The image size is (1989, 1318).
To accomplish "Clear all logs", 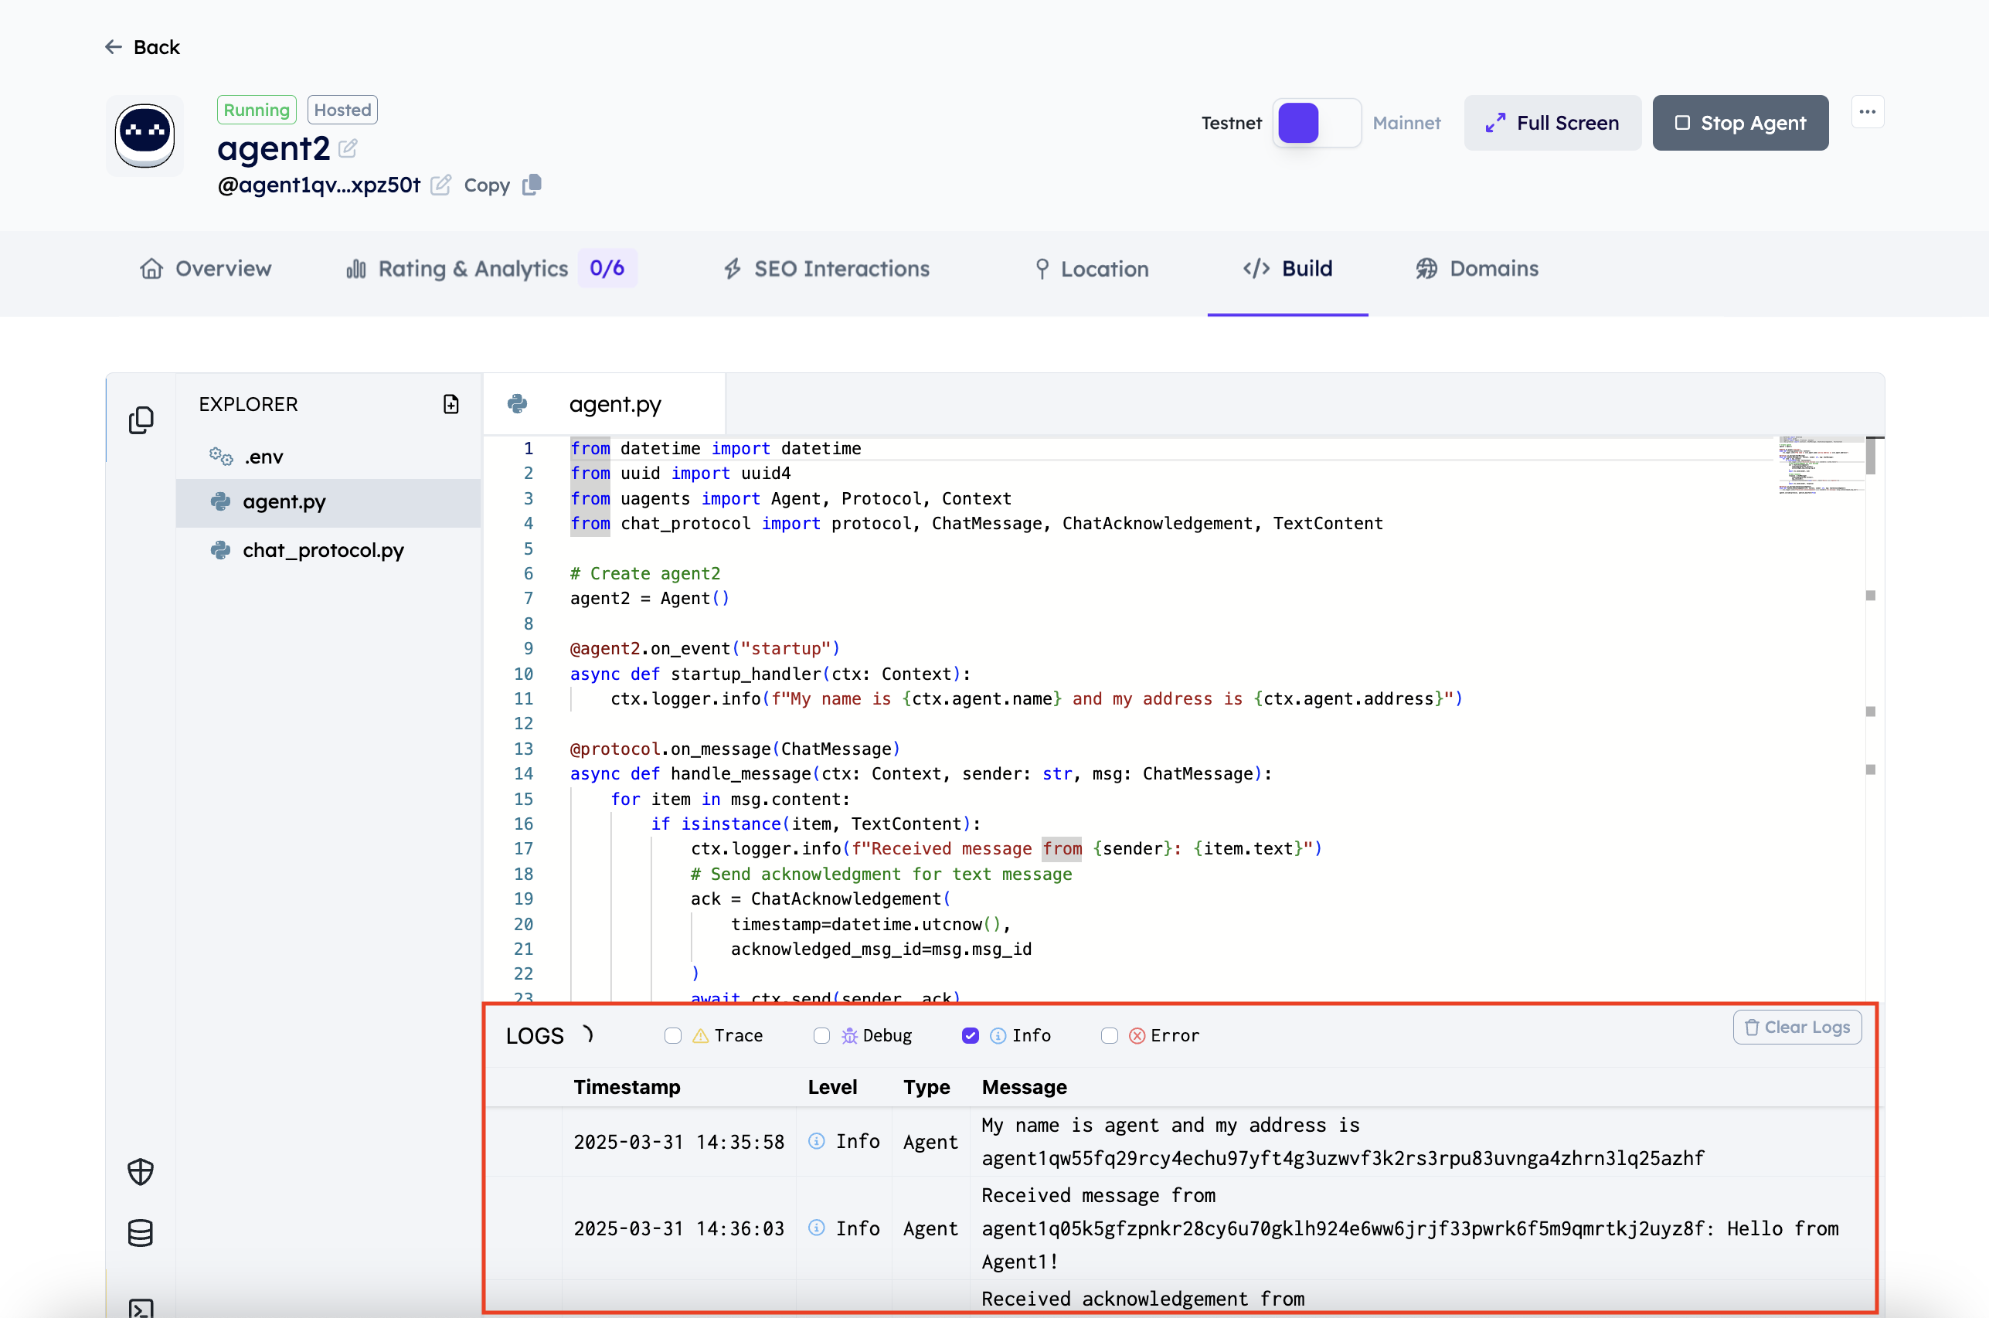I will [1797, 1028].
